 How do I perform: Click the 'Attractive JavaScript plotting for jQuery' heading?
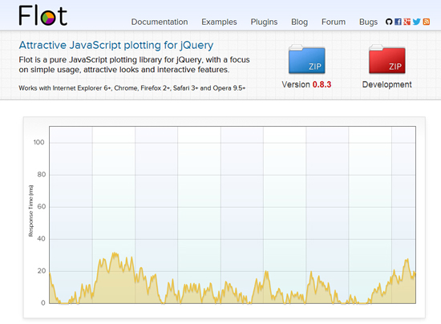116,45
